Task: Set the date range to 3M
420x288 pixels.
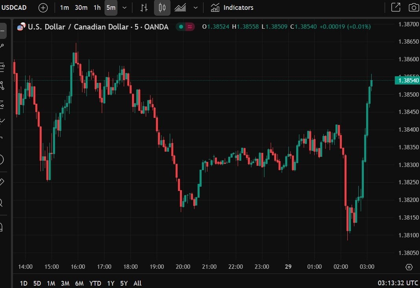Action: [65, 283]
